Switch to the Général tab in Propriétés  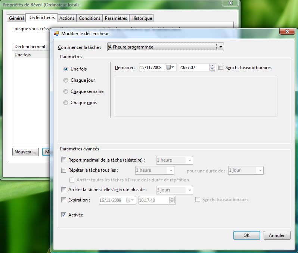tap(16, 18)
